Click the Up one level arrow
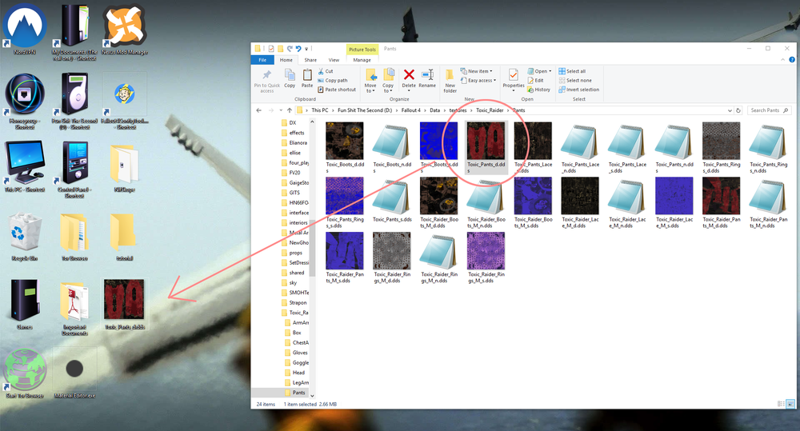800x431 pixels. (290, 110)
